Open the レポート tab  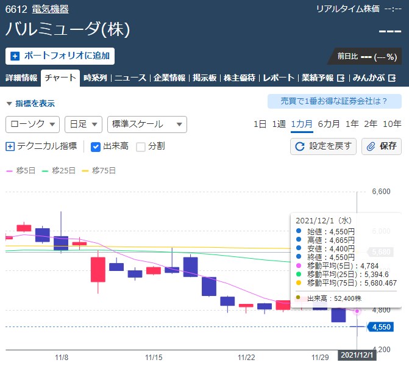tap(279, 78)
